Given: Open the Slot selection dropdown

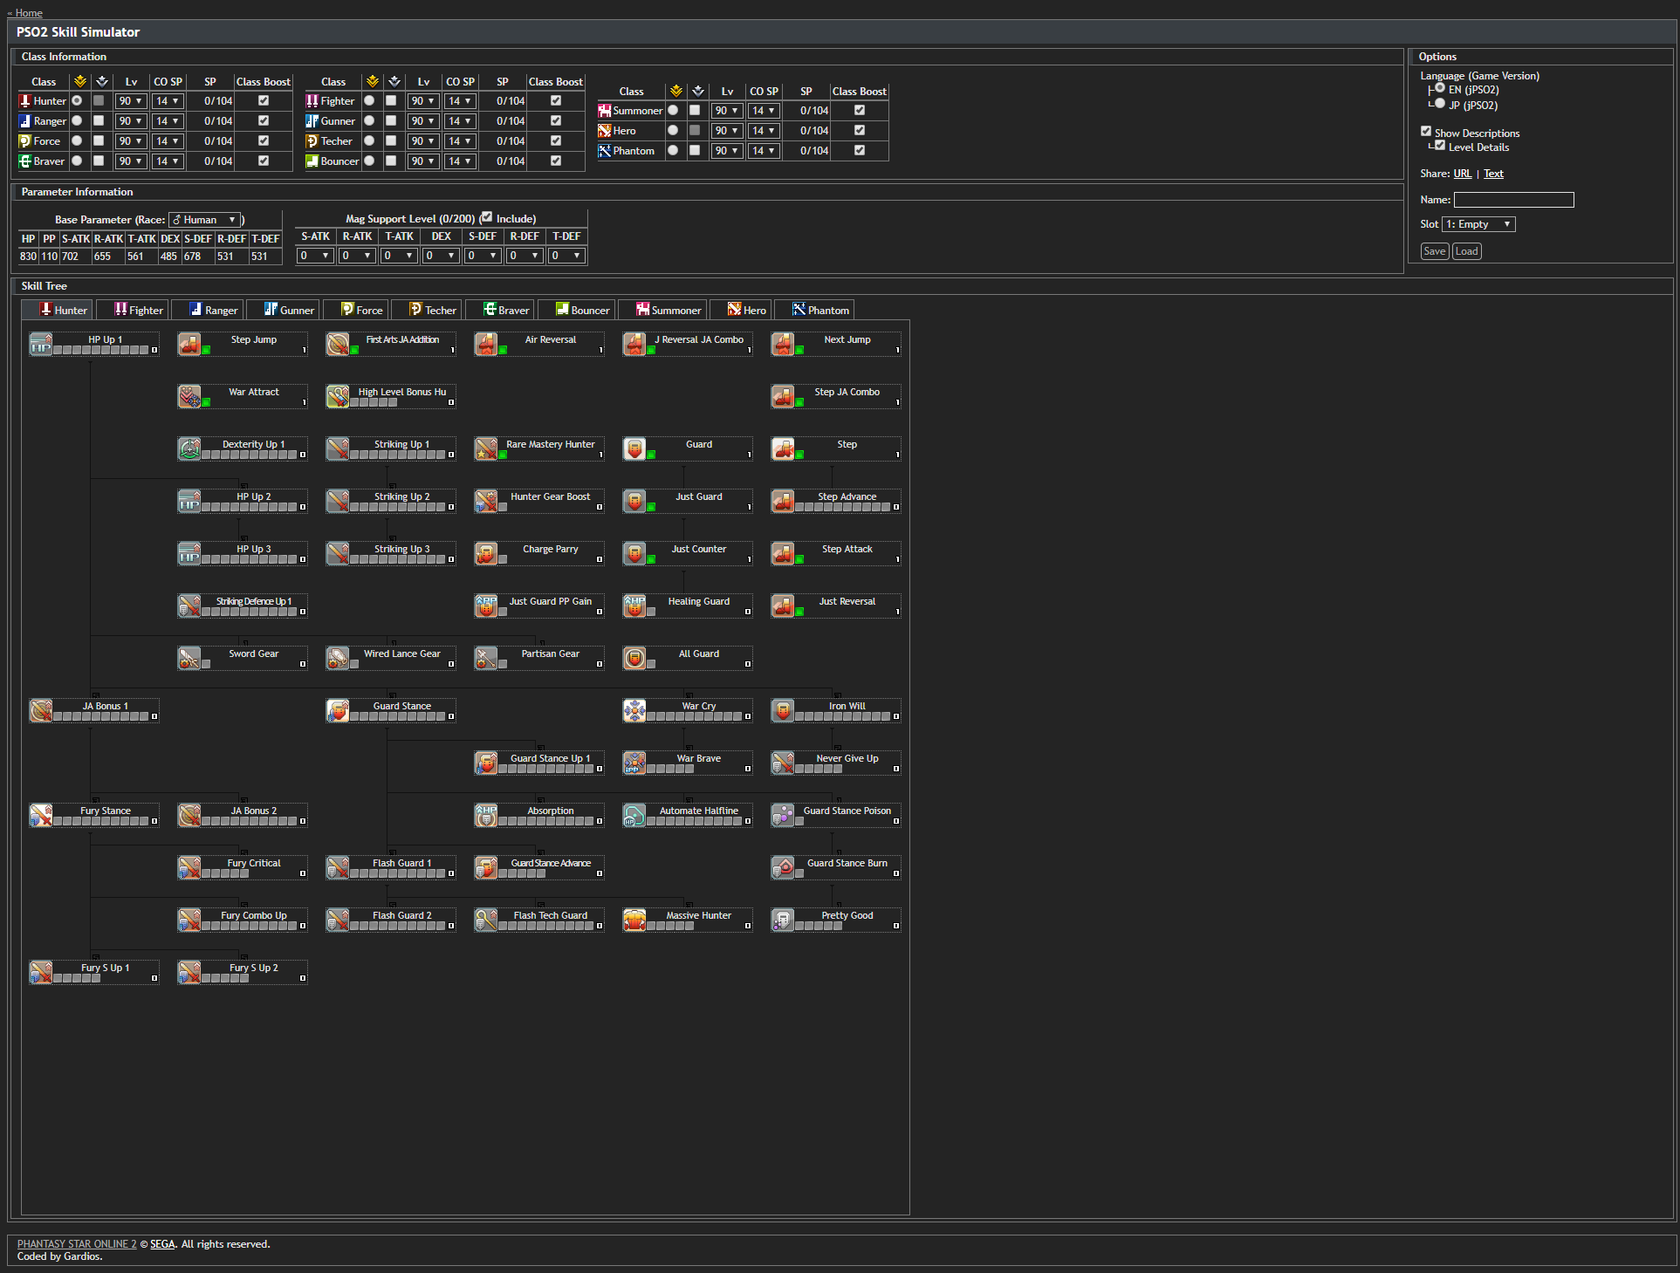Looking at the screenshot, I should point(1478,224).
